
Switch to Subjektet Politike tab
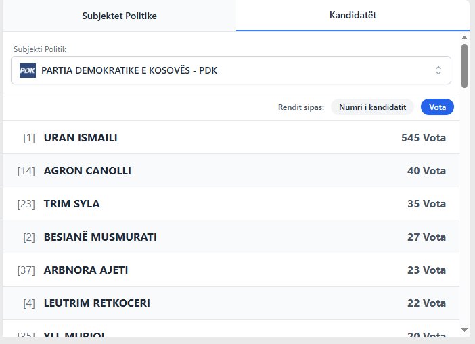[x=119, y=16]
